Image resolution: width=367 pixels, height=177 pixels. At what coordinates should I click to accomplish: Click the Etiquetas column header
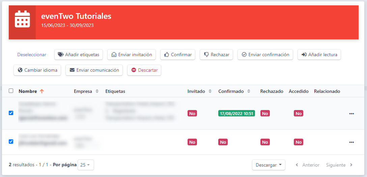(115, 91)
